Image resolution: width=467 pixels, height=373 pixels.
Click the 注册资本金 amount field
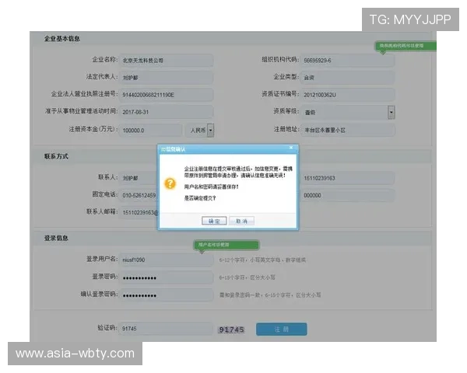click(x=151, y=131)
